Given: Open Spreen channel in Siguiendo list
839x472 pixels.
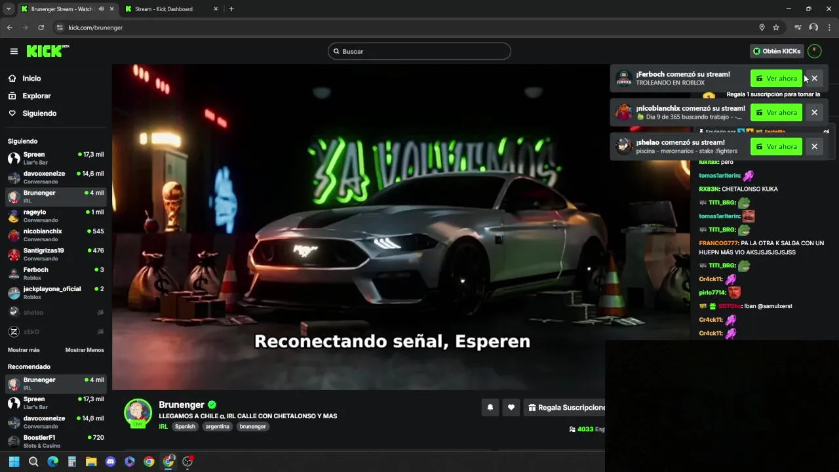Looking at the screenshot, I should click(x=56, y=158).
